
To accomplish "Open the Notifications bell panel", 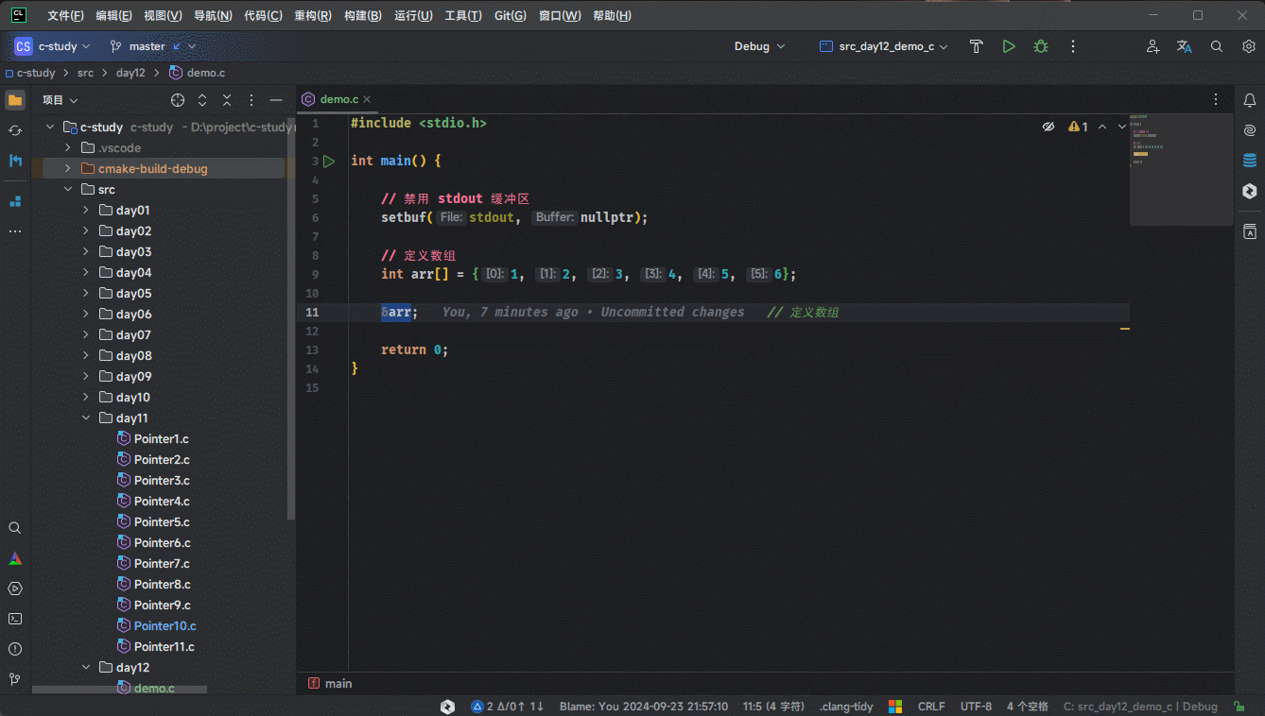I will click(1249, 100).
